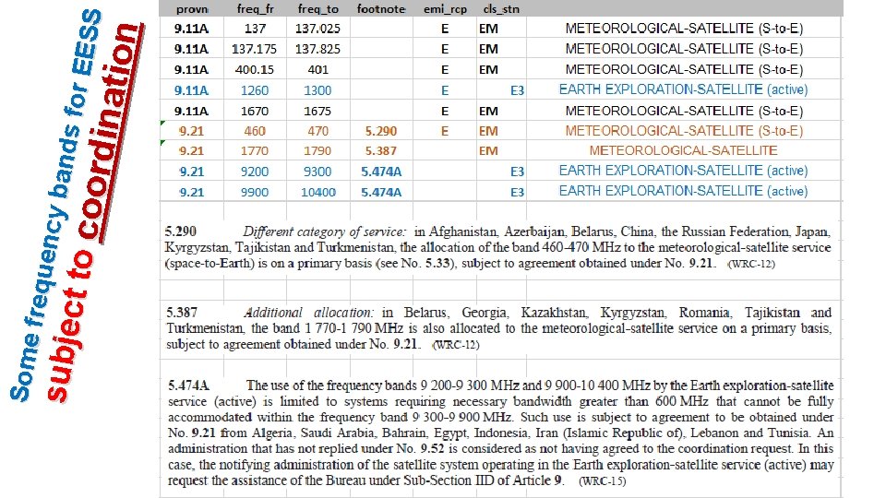This screenshot has height=498, width=886.
Task: Click orange E in the 460 row
Action: [x=445, y=131]
